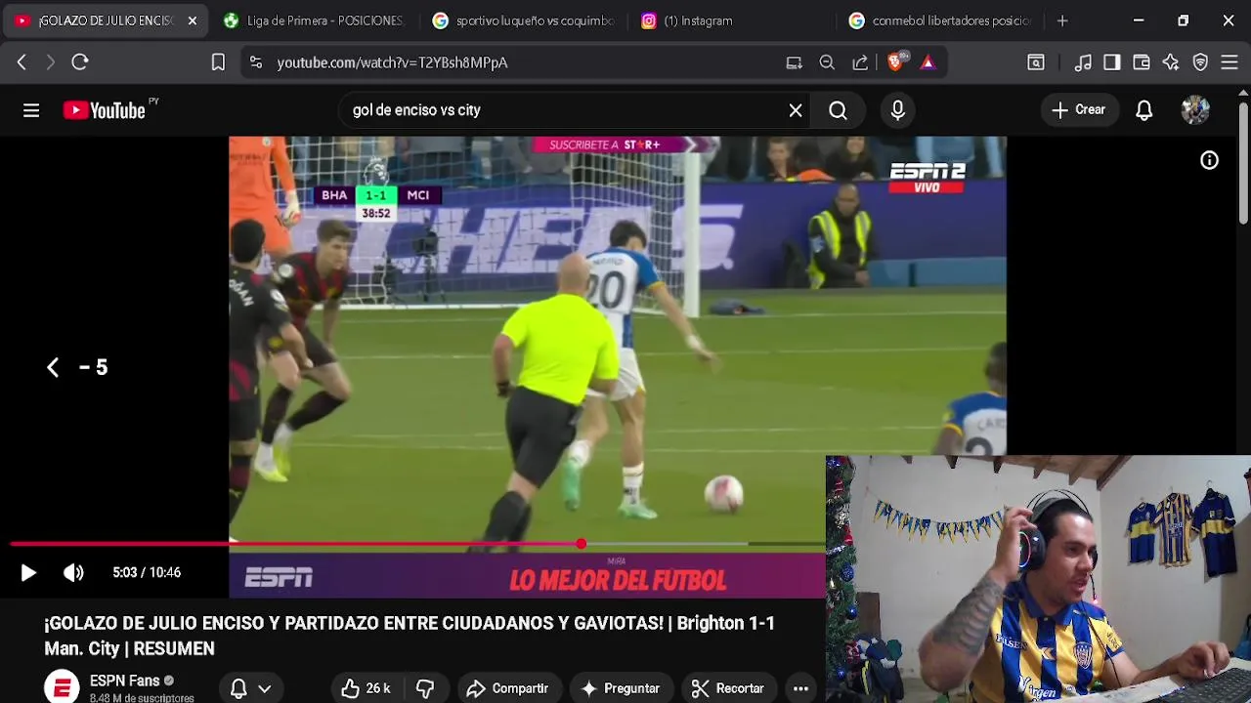Click the progress bar scrubber dot
Viewport: 1251px width, 703px height.
point(582,544)
